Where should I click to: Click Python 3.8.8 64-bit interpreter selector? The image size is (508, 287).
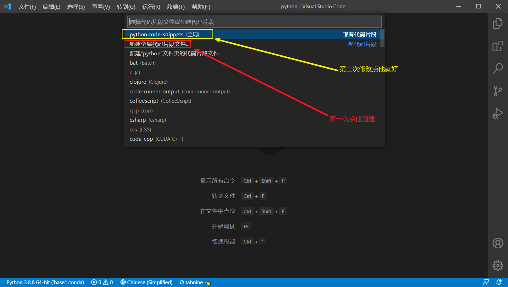coord(45,283)
